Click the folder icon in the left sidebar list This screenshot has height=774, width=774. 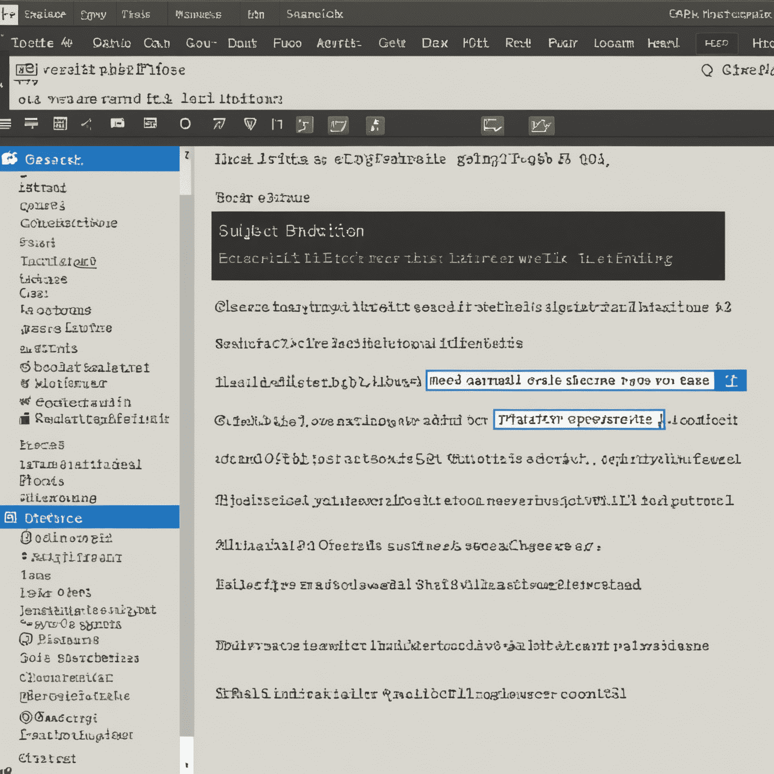[x=24, y=419]
